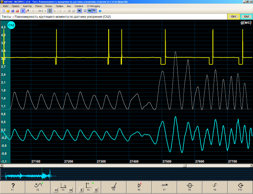Expand the График menu
The width and height of the screenshot is (253, 194).
[x=59, y=6]
